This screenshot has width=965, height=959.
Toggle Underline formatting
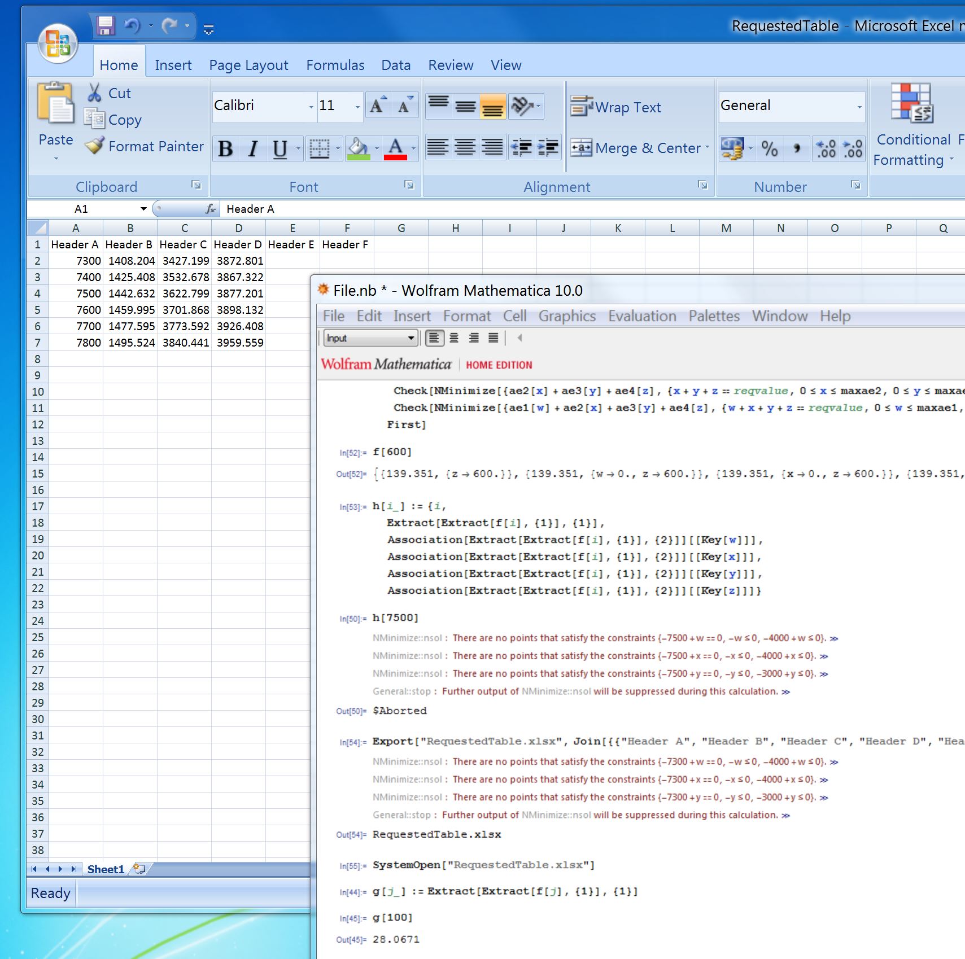tap(280, 148)
